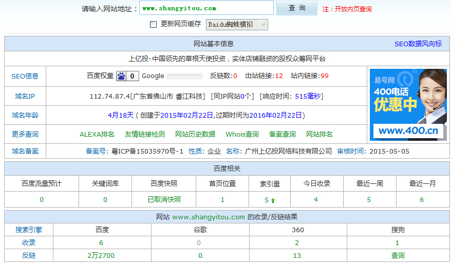Click the creation date 2015年02月22日

(x=186, y=116)
